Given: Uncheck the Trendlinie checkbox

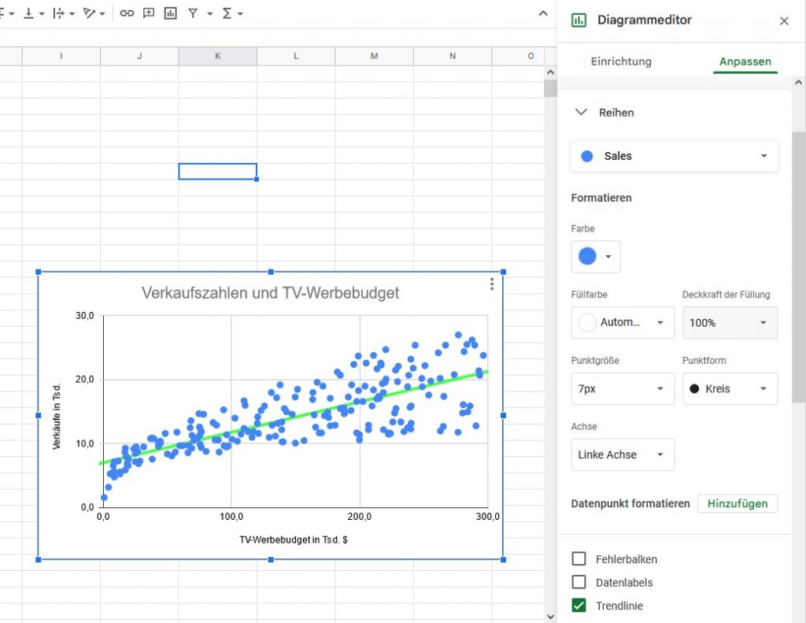Looking at the screenshot, I should (579, 606).
